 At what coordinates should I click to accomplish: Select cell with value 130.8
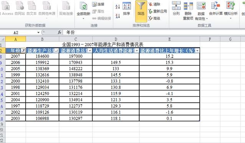tap(116, 87)
